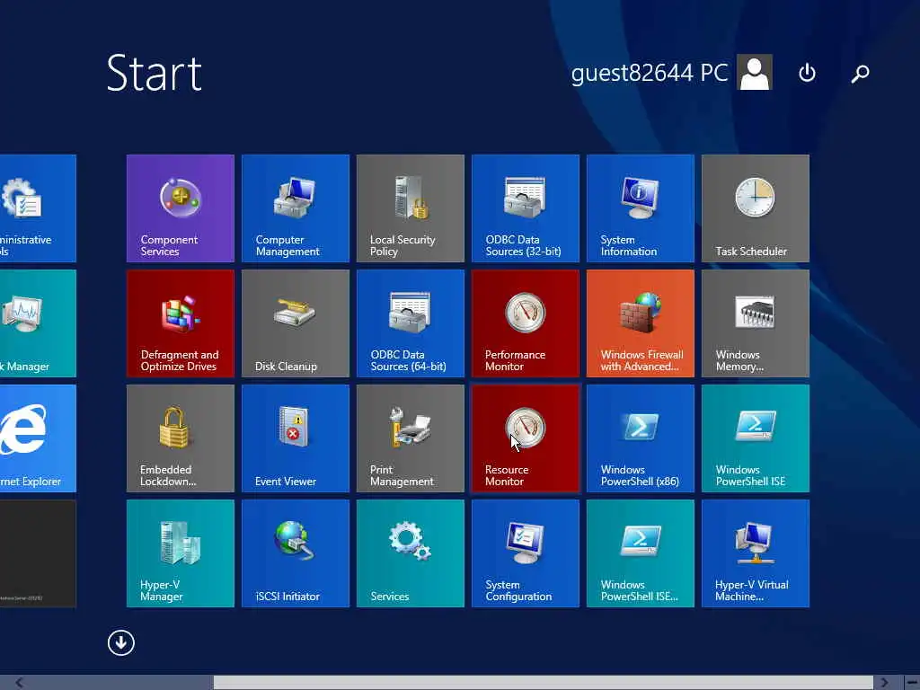Open the search magnifier icon
Image resolution: width=920 pixels, height=690 pixels.
[860, 74]
